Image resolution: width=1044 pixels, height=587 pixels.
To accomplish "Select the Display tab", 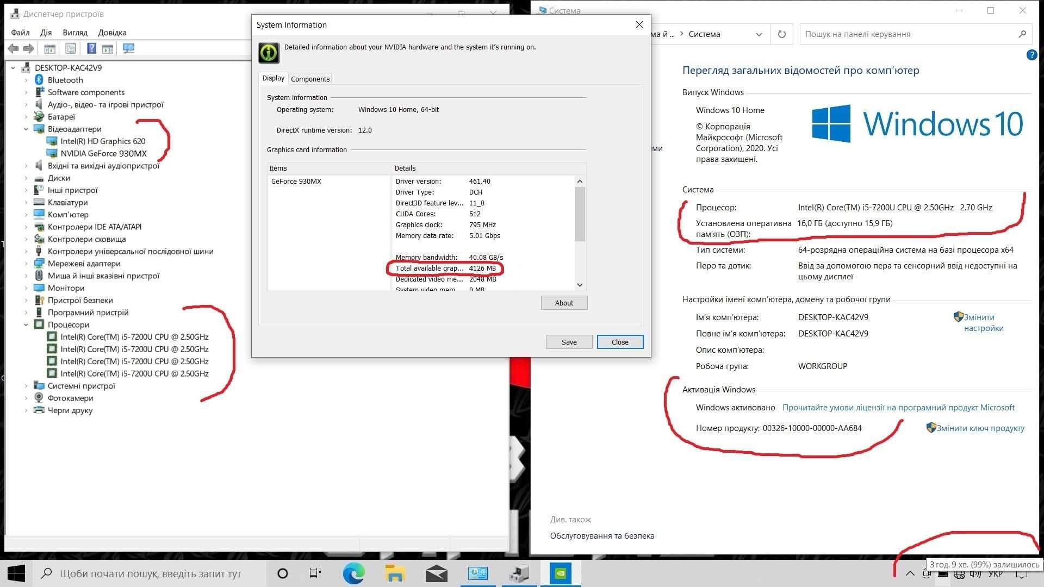I will pos(274,78).
